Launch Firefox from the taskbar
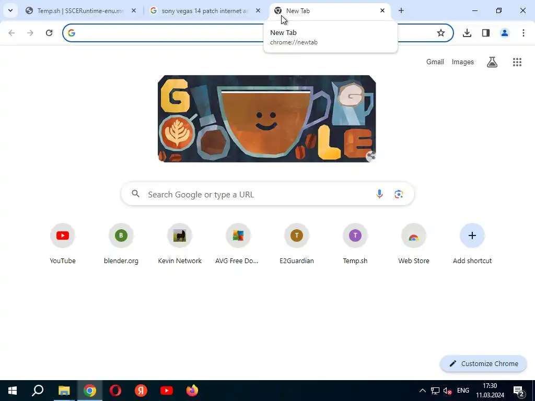The height and width of the screenshot is (401, 535). click(192, 391)
